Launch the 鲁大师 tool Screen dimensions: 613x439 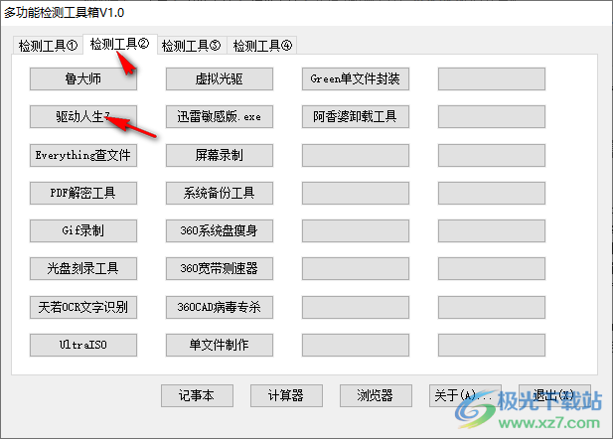click(83, 79)
